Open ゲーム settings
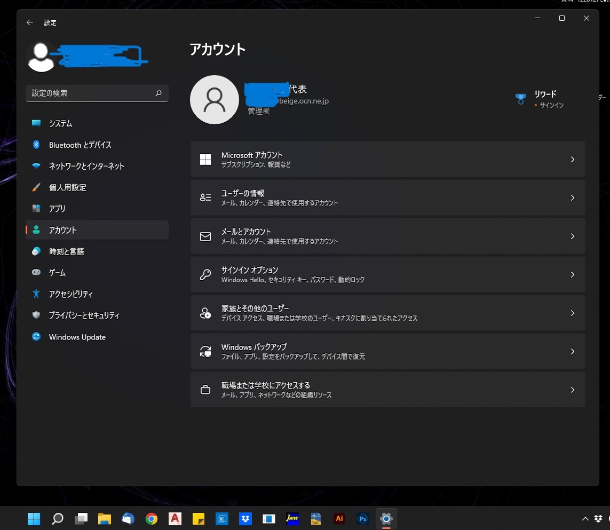 57,273
